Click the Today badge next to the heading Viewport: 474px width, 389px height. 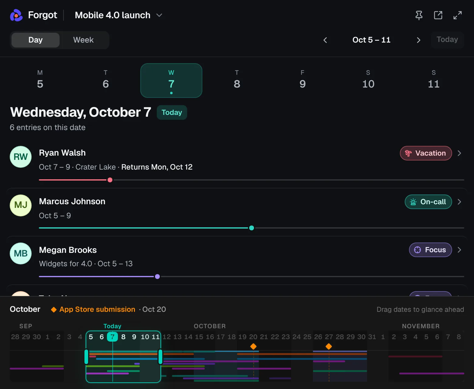coord(172,112)
